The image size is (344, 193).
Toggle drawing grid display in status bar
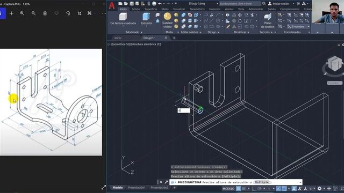(x=238, y=189)
